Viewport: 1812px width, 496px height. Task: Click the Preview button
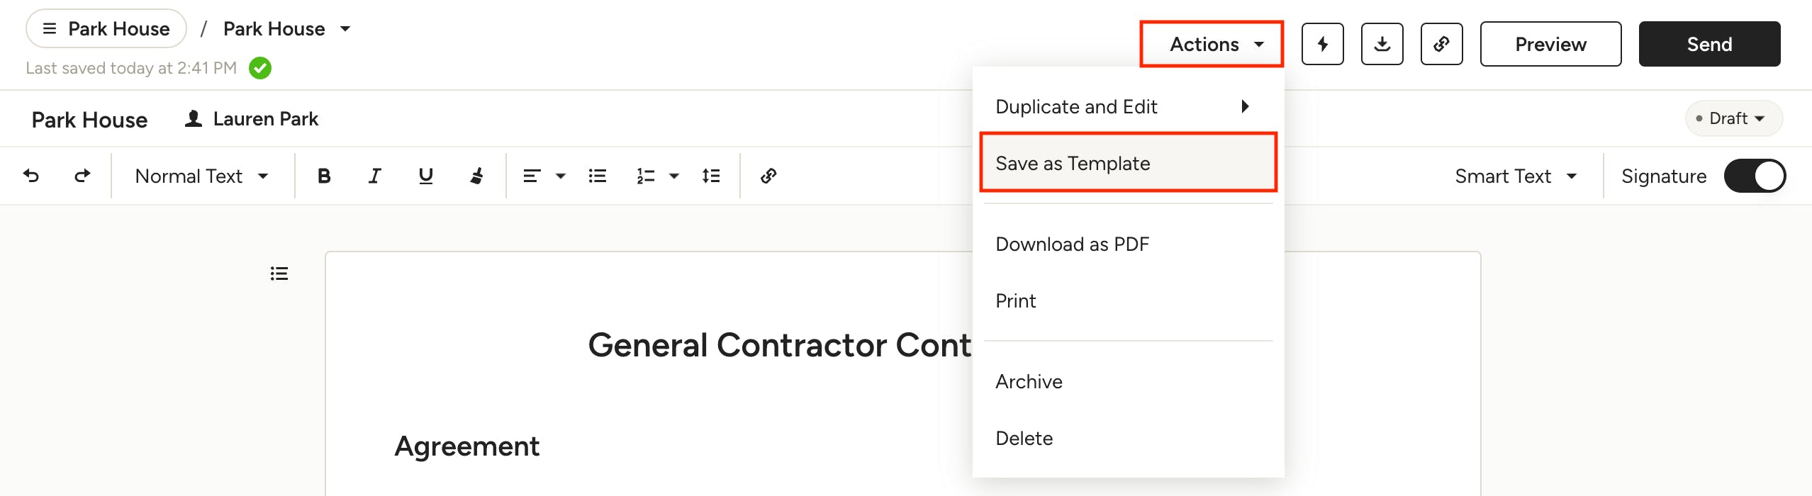pos(1550,44)
